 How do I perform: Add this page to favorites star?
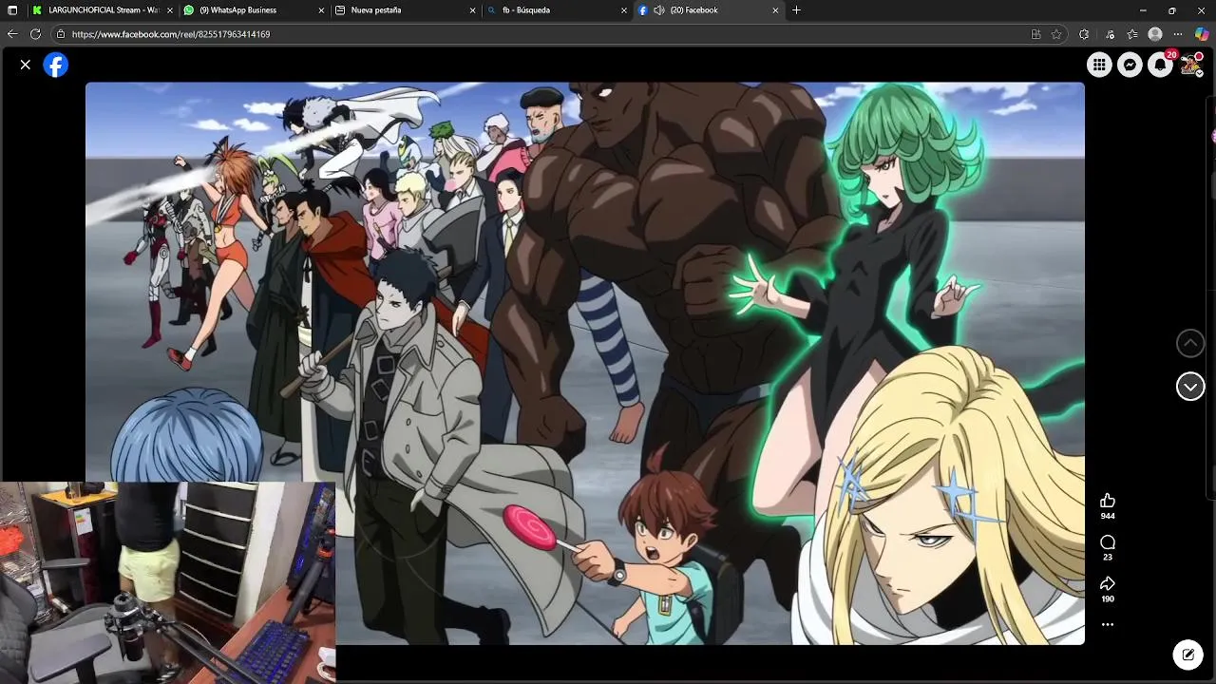click(x=1056, y=34)
